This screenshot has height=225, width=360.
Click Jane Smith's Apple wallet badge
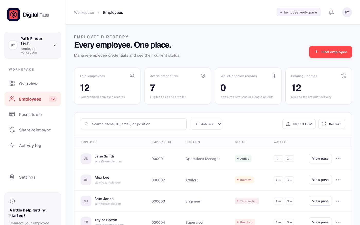(278, 159)
